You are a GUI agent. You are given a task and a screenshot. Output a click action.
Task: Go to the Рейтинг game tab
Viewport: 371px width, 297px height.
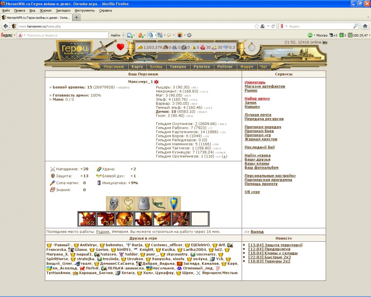point(225,66)
